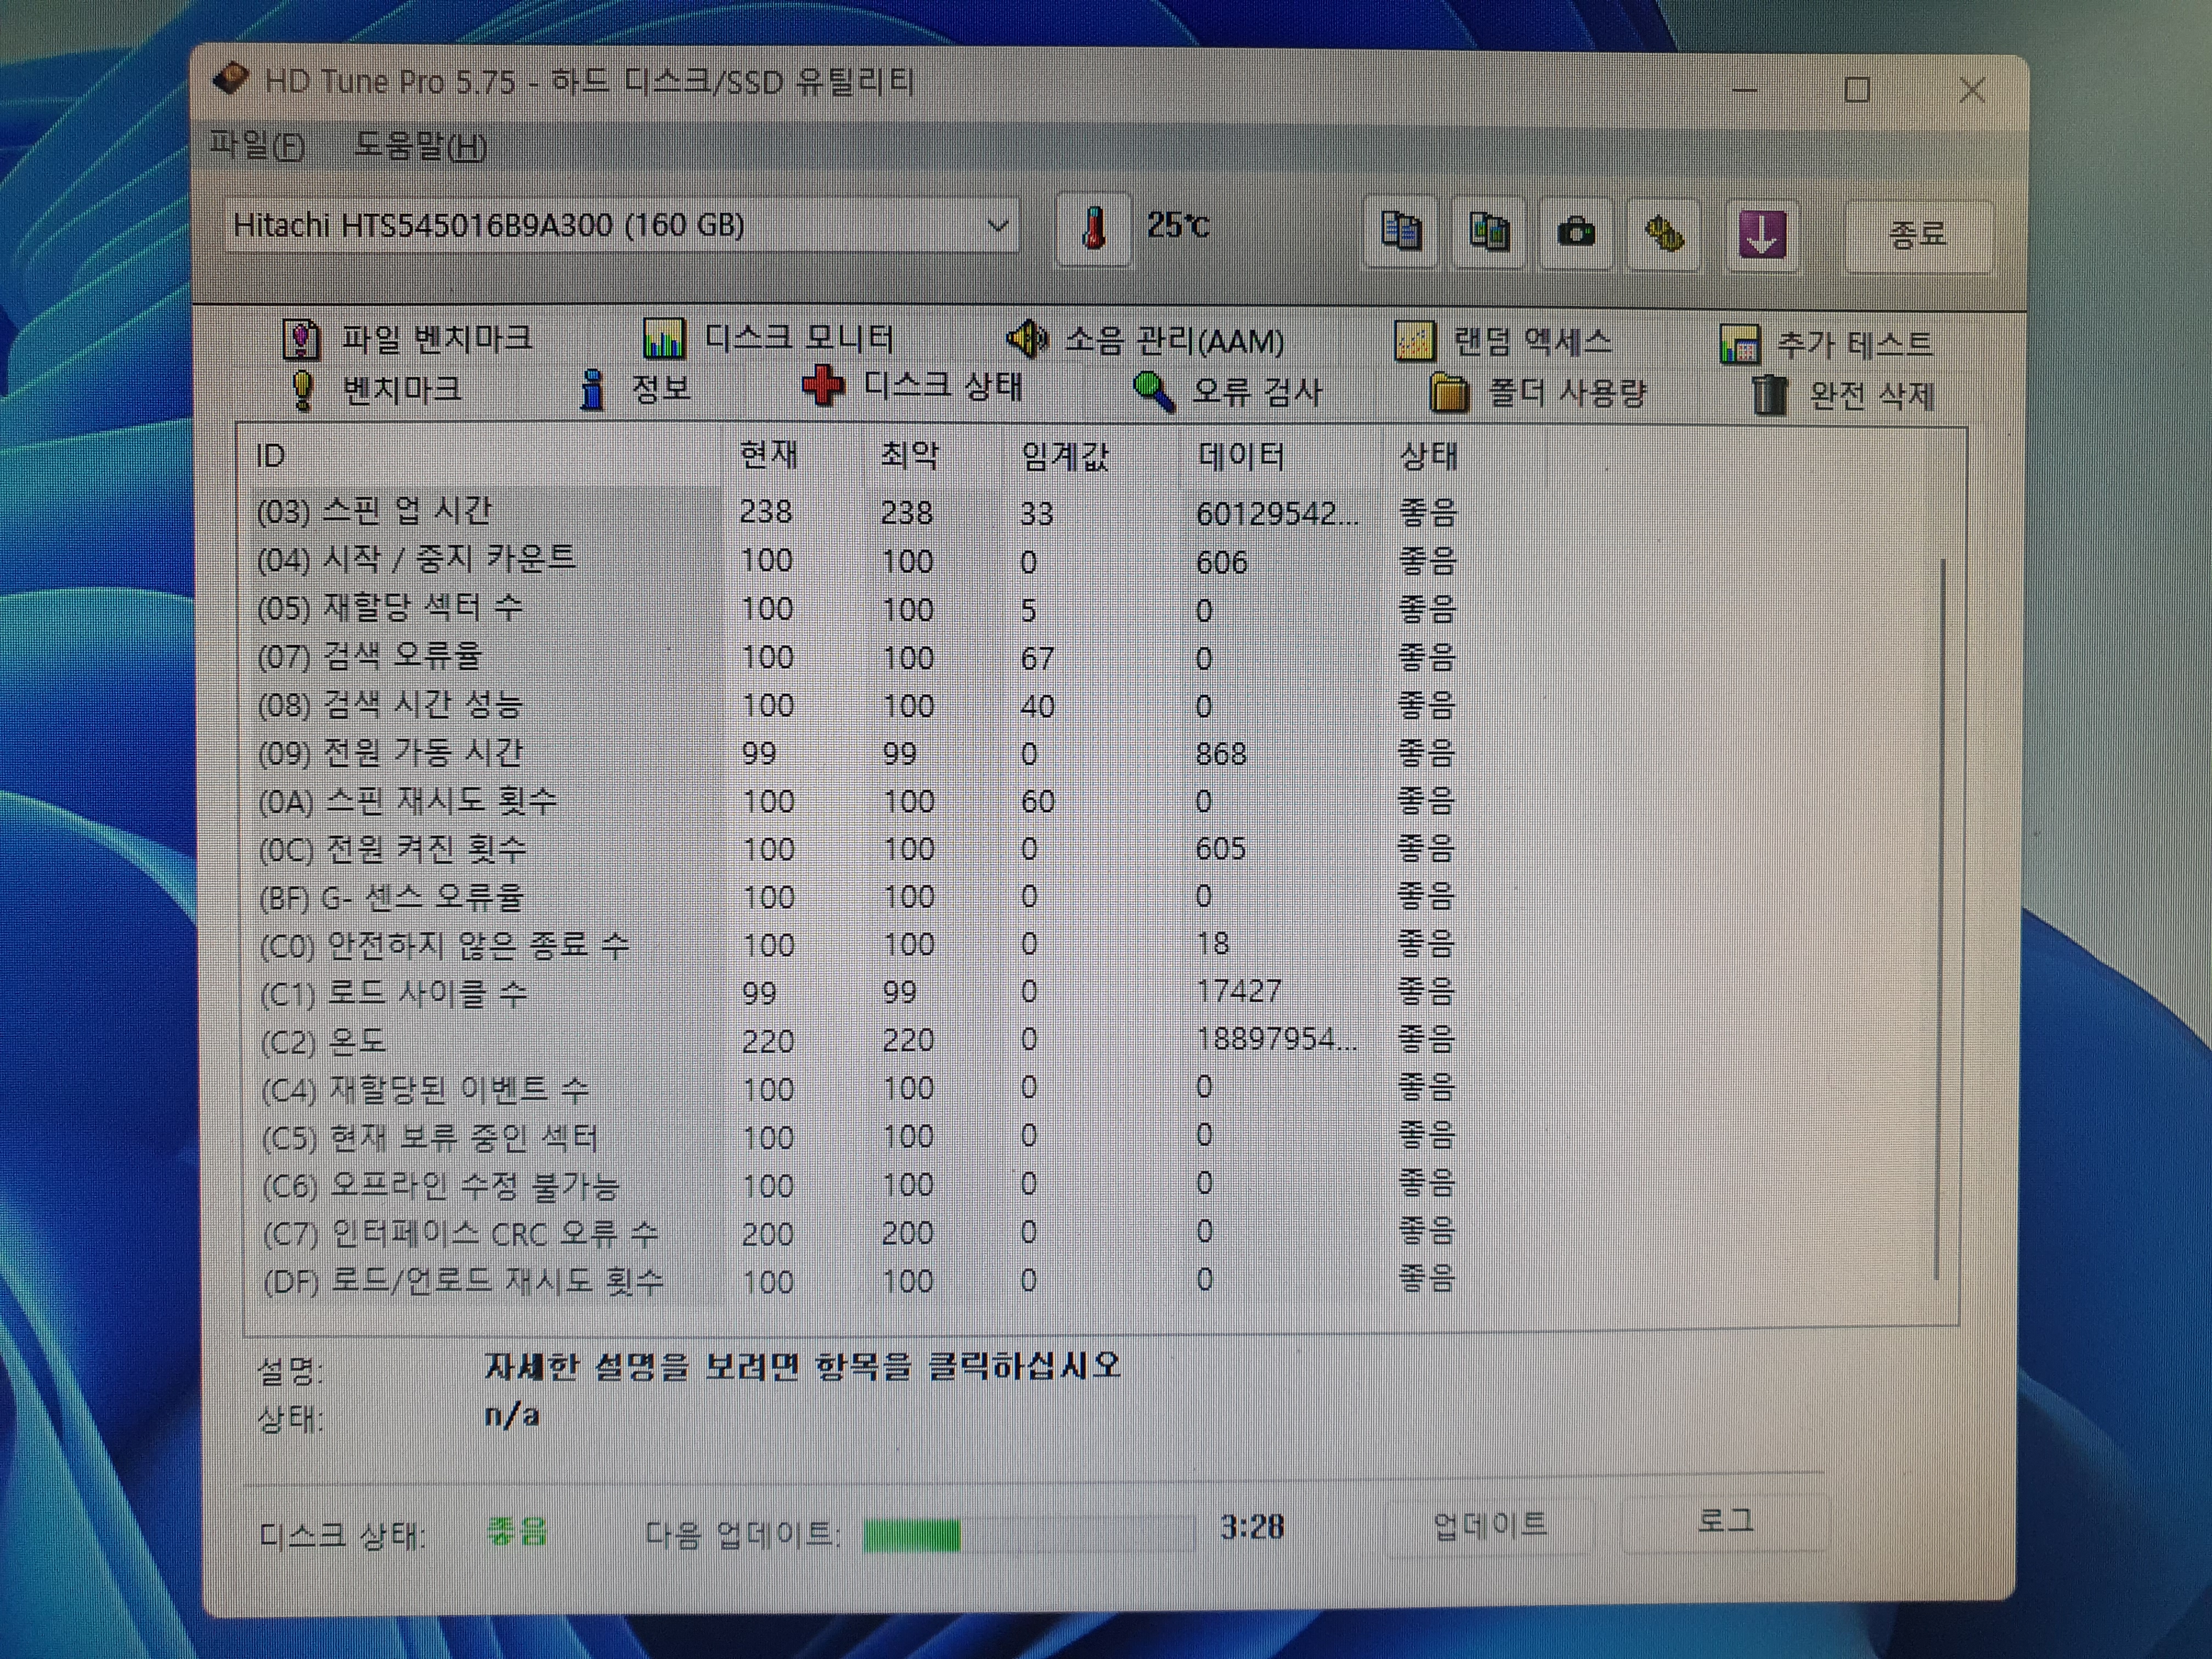This screenshot has height=1659, width=2212.
Task: Select the 디스크 상태 tab
Action: [x=912, y=387]
